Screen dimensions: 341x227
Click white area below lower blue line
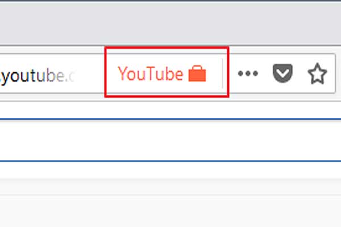pos(170,170)
